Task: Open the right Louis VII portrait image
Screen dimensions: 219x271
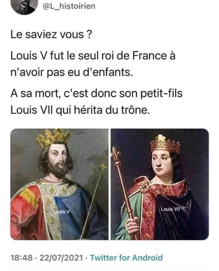Action: [x=160, y=184]
